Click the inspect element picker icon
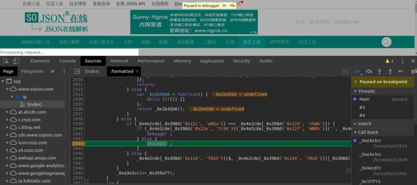 coord(6,61)
